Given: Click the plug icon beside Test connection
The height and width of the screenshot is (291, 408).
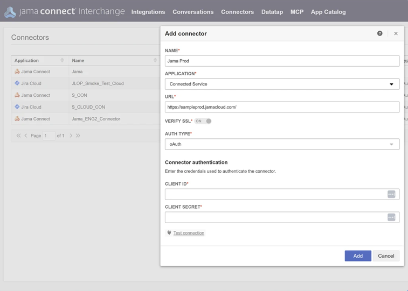Looking at the screenshot, I should pos(169,233).
